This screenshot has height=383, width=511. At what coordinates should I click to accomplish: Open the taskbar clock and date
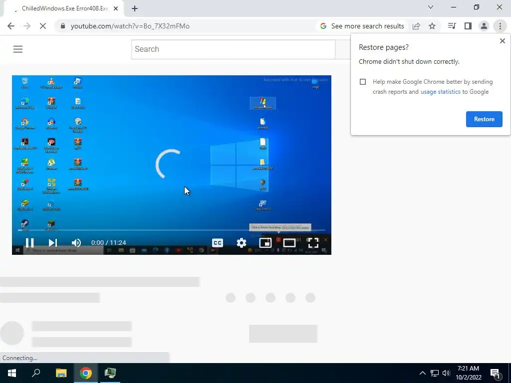pos(468,373)
